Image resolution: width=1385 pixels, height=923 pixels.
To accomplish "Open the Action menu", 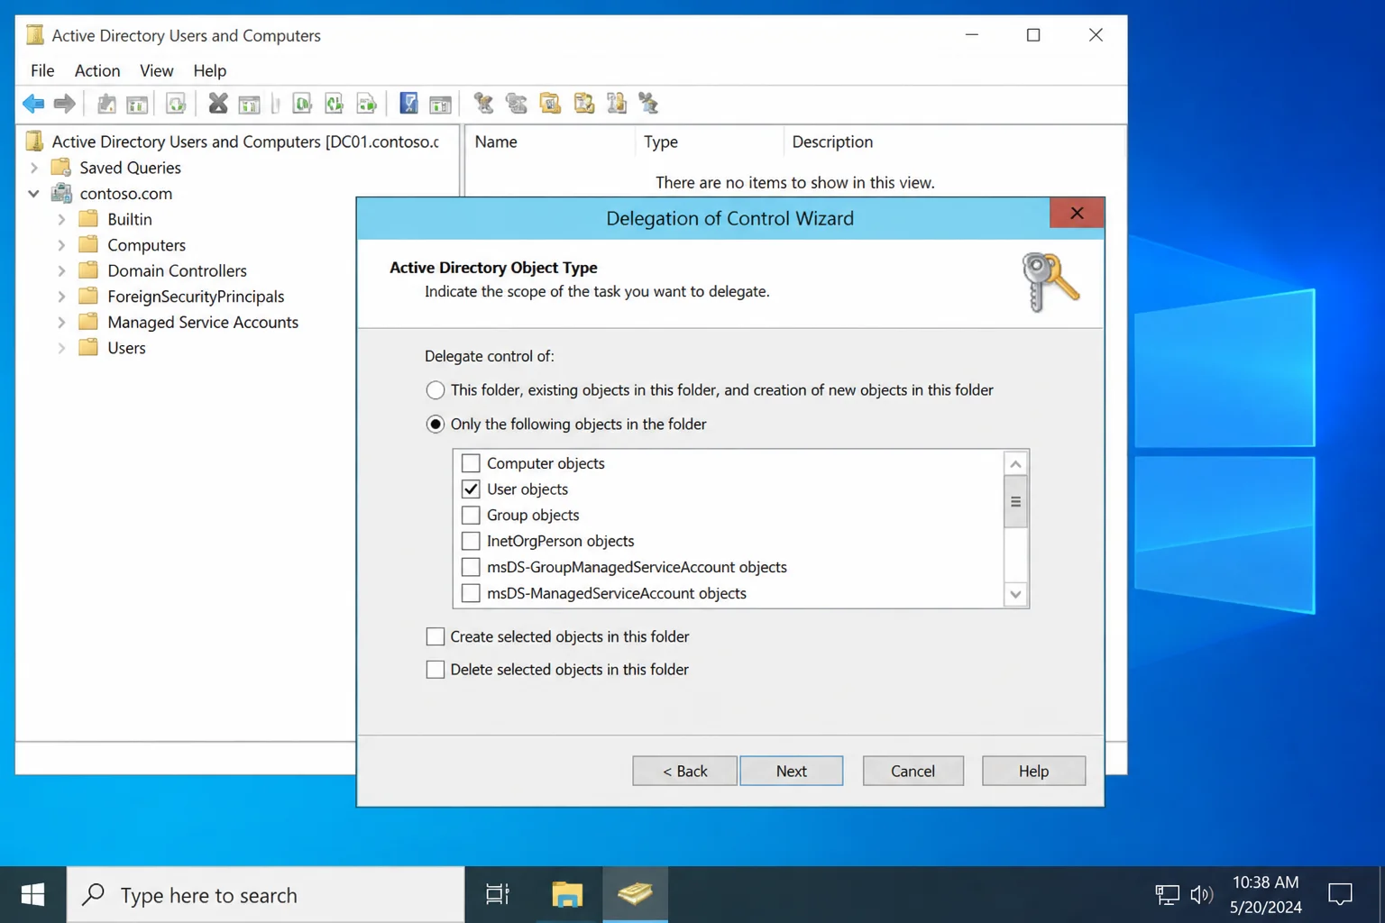I will tap(97, 70).
